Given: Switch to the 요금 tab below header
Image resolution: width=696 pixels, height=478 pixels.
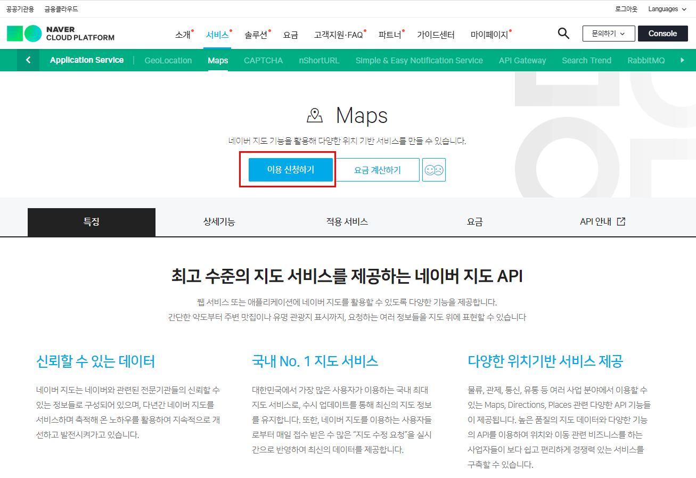Looking at the screenshot, I should coord(475,222).
